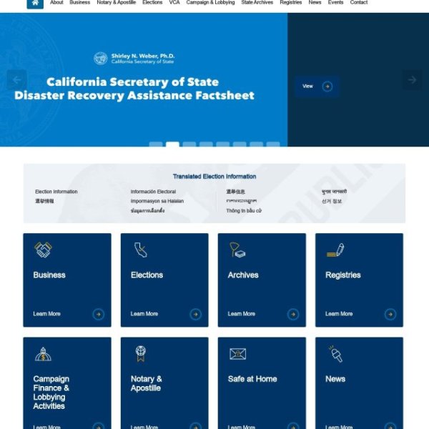
Task: Open News in the top navigation
Action: click(315, 2)
